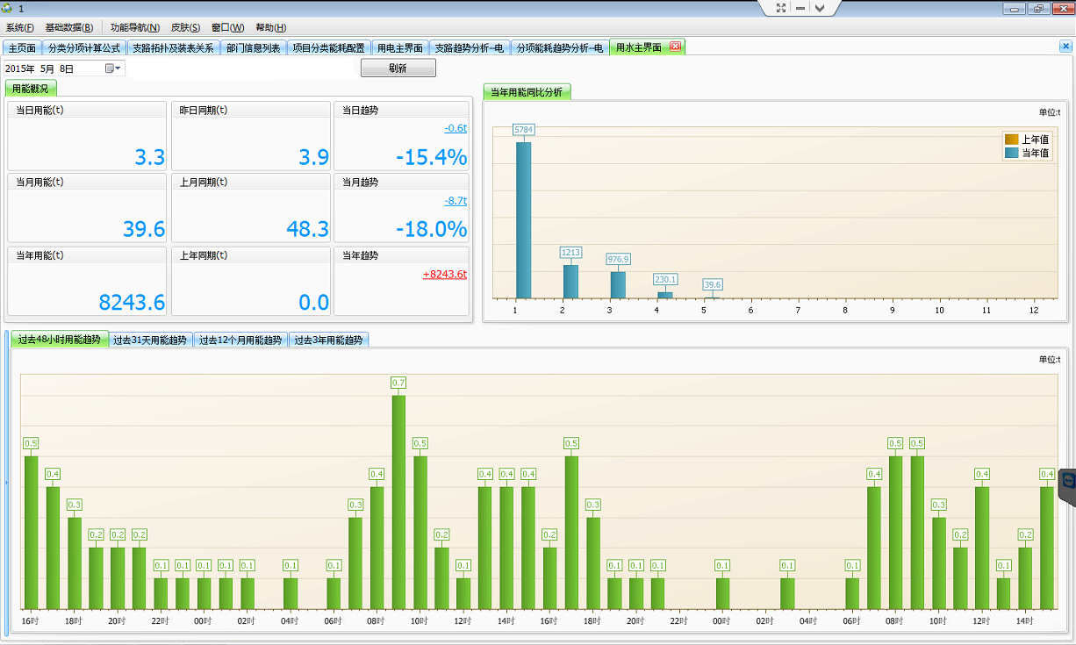Open the 功能导航(N) menu

click(134, 28)
